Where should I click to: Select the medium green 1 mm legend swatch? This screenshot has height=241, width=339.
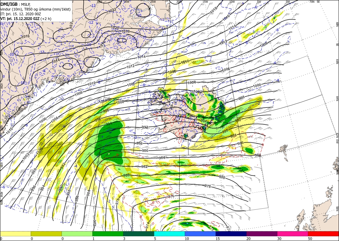pos(108,234)
